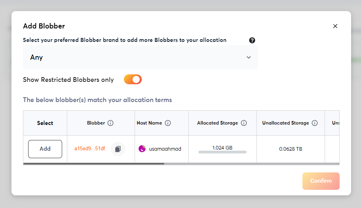Click the Allocated Storage column header text
The image size is (361, 208).
click(x=218, y=123)
